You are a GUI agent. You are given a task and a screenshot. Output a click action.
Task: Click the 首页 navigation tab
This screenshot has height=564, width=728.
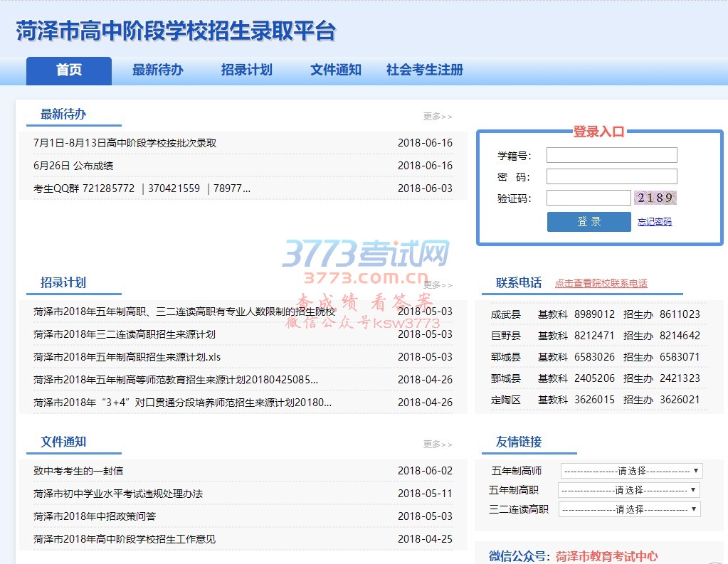point(69,70)
